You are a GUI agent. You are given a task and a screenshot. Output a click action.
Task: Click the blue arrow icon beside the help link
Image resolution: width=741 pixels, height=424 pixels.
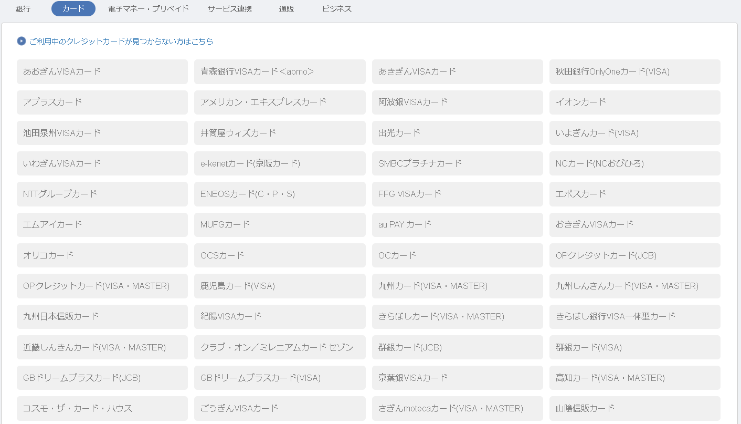[x=22, y=41]
